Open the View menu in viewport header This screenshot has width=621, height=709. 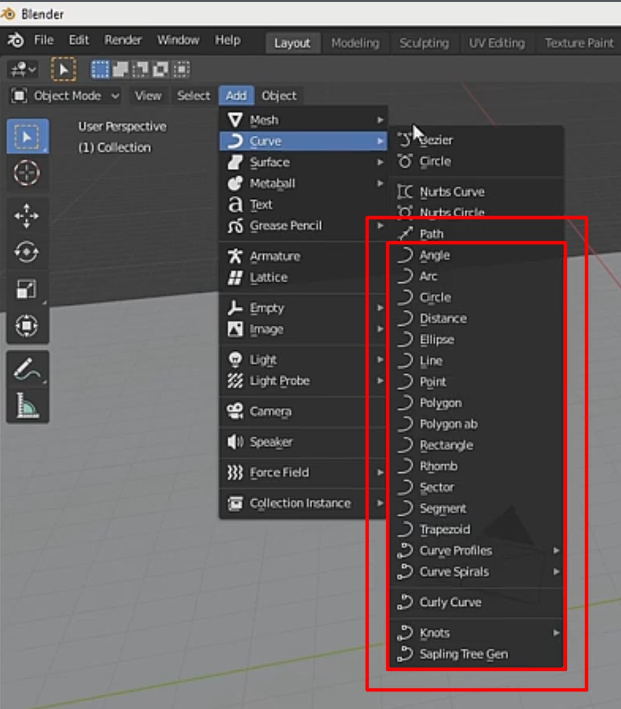click(148, 95)
